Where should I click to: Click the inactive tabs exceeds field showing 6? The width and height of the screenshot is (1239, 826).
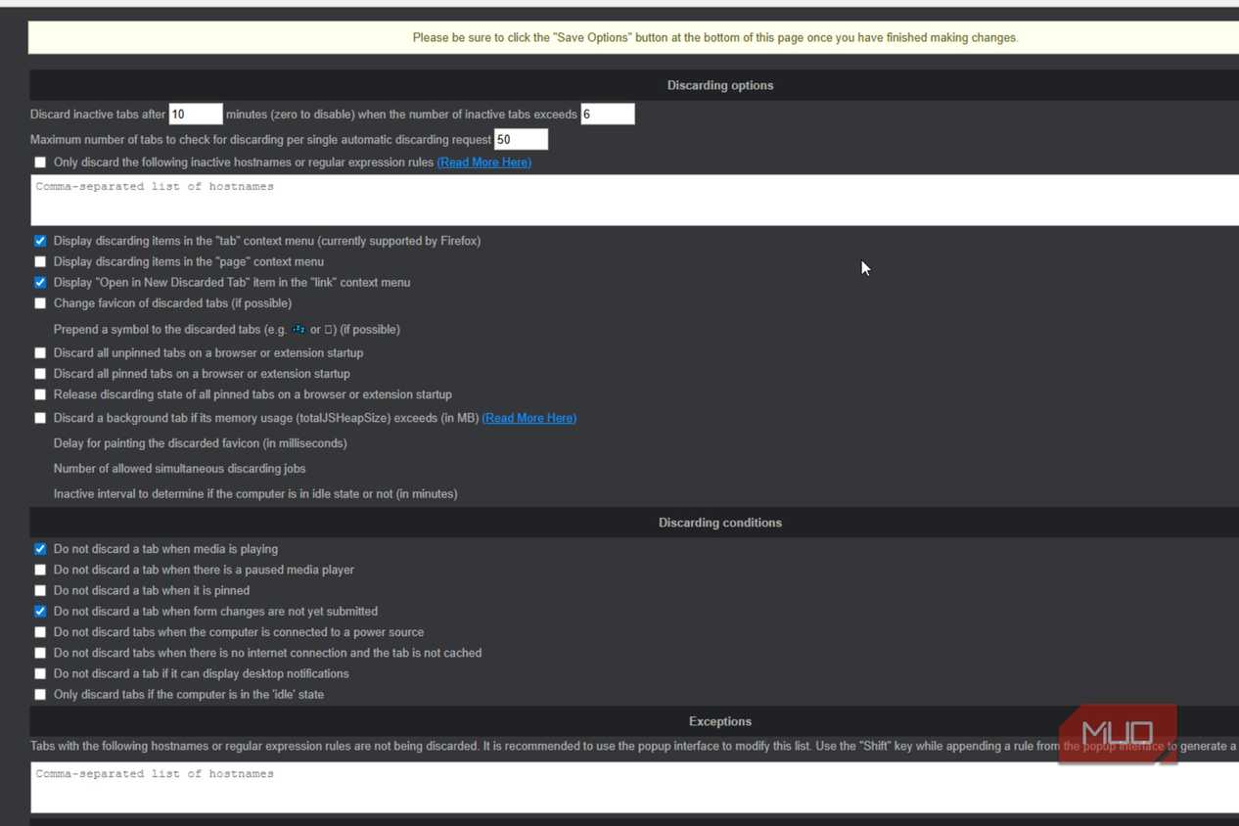pyautogui.click(x=608, y=115)
